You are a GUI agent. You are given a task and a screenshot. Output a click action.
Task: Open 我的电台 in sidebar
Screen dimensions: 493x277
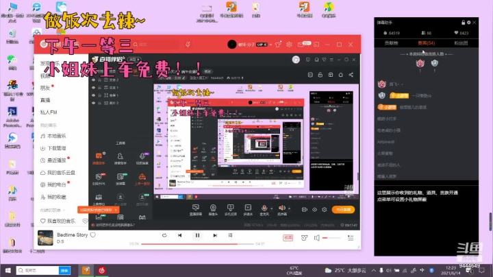click(53, 184)
